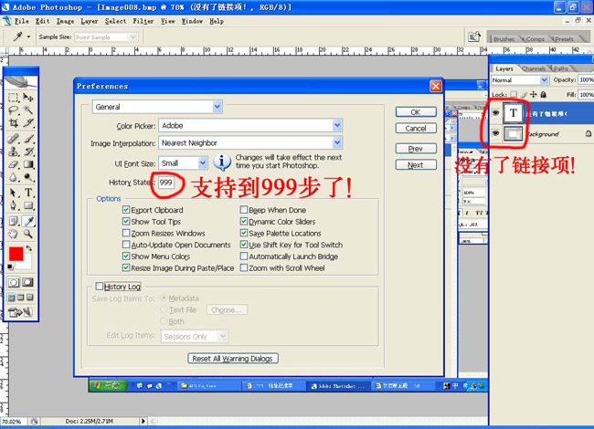Viewport: 594px width, 429px height.
Task: Go to Prev preferences page
Action: click(x=416, y=148)
